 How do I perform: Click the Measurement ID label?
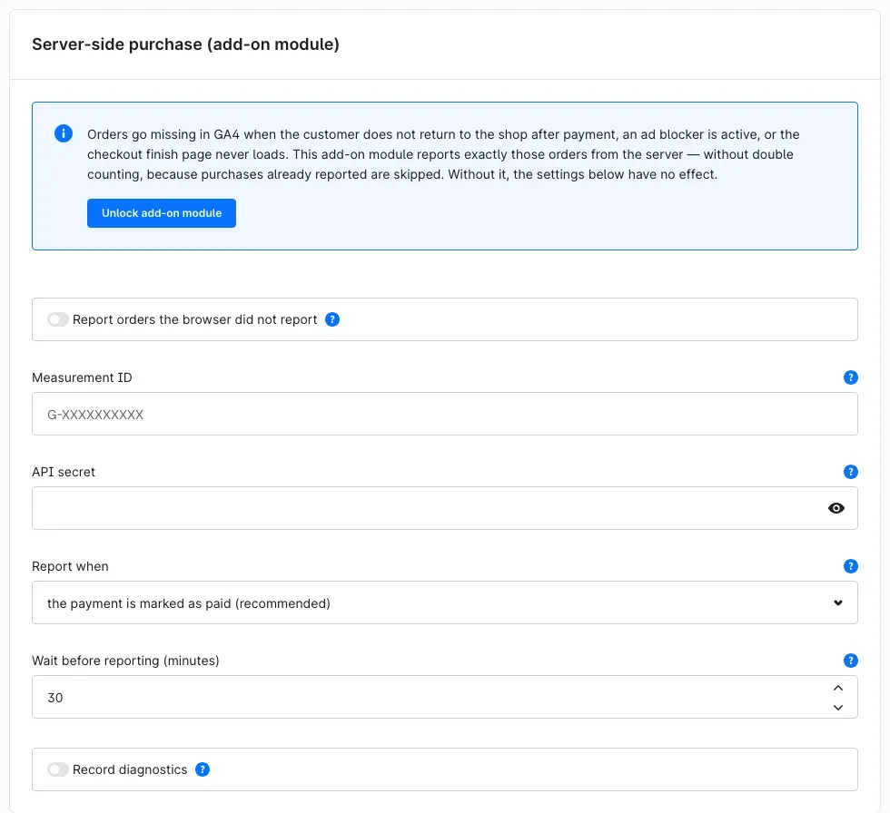[82, 377]
